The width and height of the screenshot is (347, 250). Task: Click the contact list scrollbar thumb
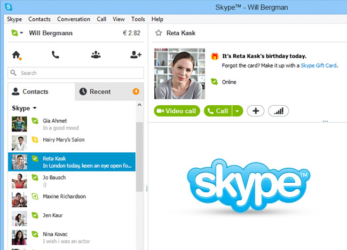click(139, 157)
